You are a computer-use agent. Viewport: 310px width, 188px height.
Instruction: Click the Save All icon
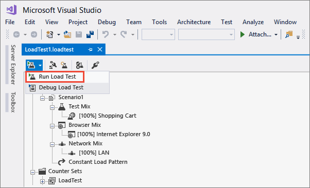(x=90, y=34)
